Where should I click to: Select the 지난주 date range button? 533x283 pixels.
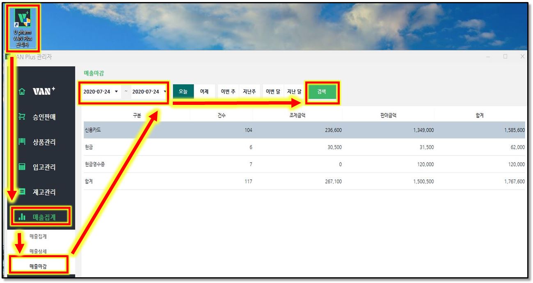point(249,92)
